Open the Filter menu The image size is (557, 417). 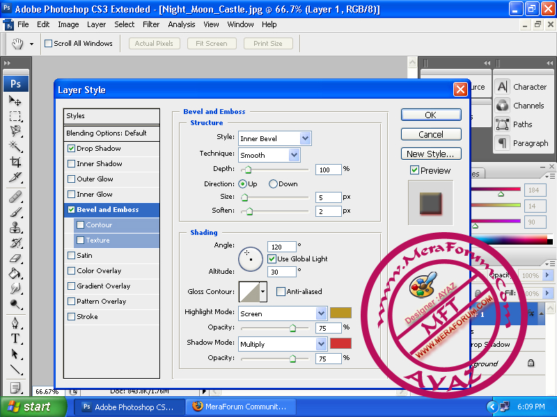151,24
